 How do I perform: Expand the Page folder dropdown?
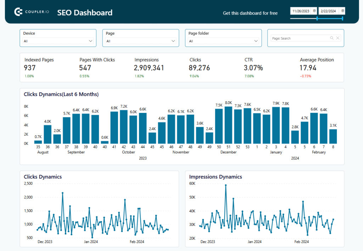tap(256, 41)
